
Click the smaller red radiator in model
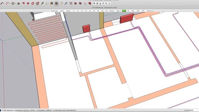(86, 29)
